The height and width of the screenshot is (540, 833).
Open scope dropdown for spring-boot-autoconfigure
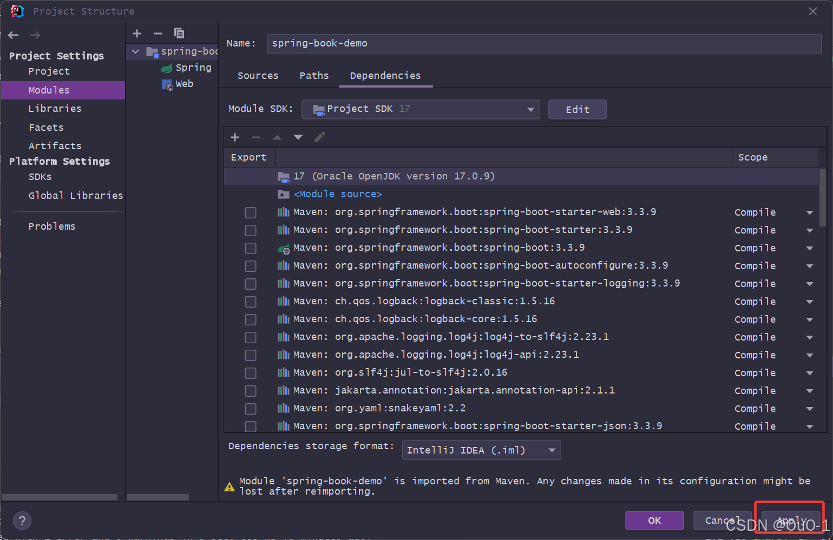coord(810,266)
